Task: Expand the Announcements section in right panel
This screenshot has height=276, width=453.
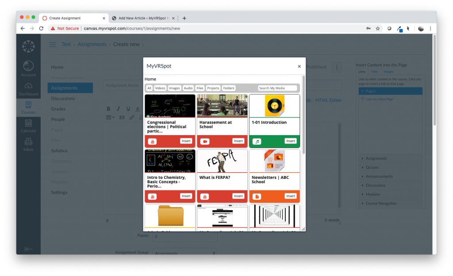Action: tap(391, 176)
